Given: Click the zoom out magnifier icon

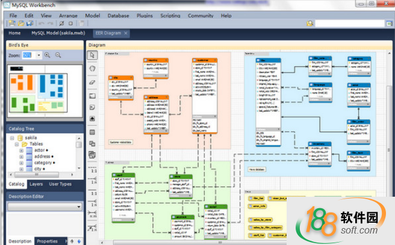Looking at the screenshot, I should click(x=58, y=55).
